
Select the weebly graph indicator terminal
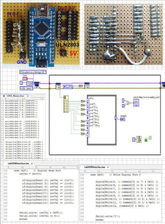click(x=136, y=103)
